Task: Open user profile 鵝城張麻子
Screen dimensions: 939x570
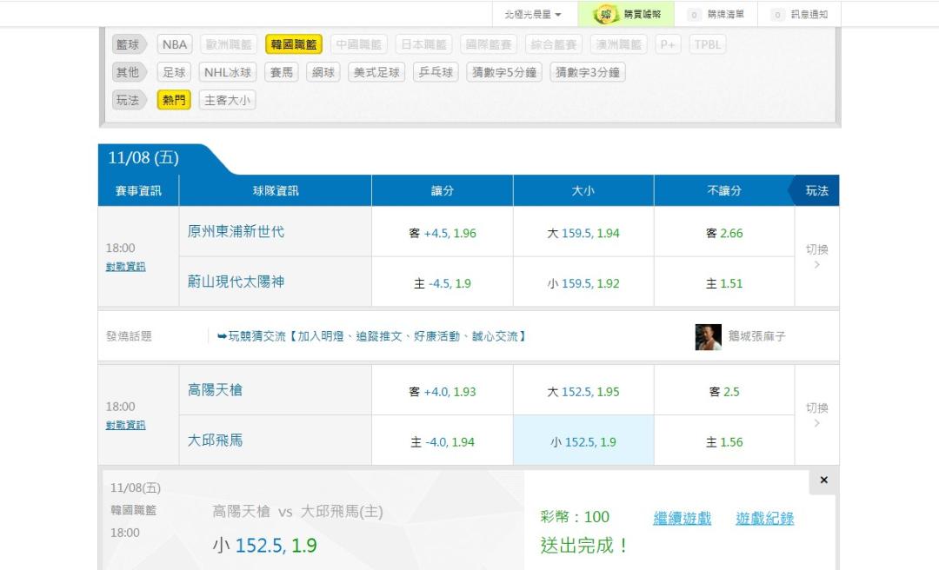Action: tap(757, 336)
